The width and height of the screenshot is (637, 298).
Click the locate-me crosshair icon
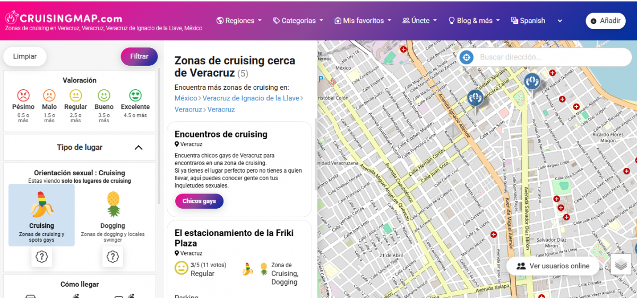pos(466,57)
